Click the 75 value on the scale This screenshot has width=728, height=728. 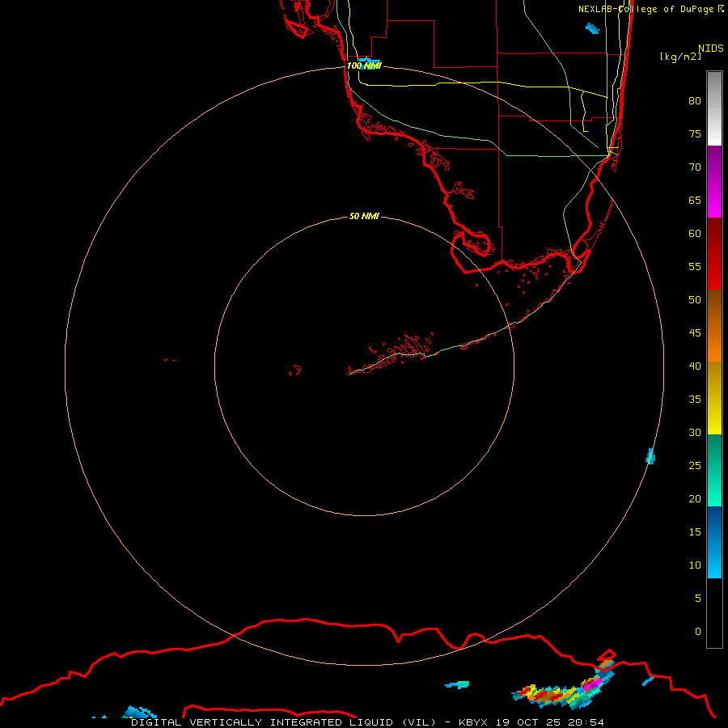pos(695,133)
